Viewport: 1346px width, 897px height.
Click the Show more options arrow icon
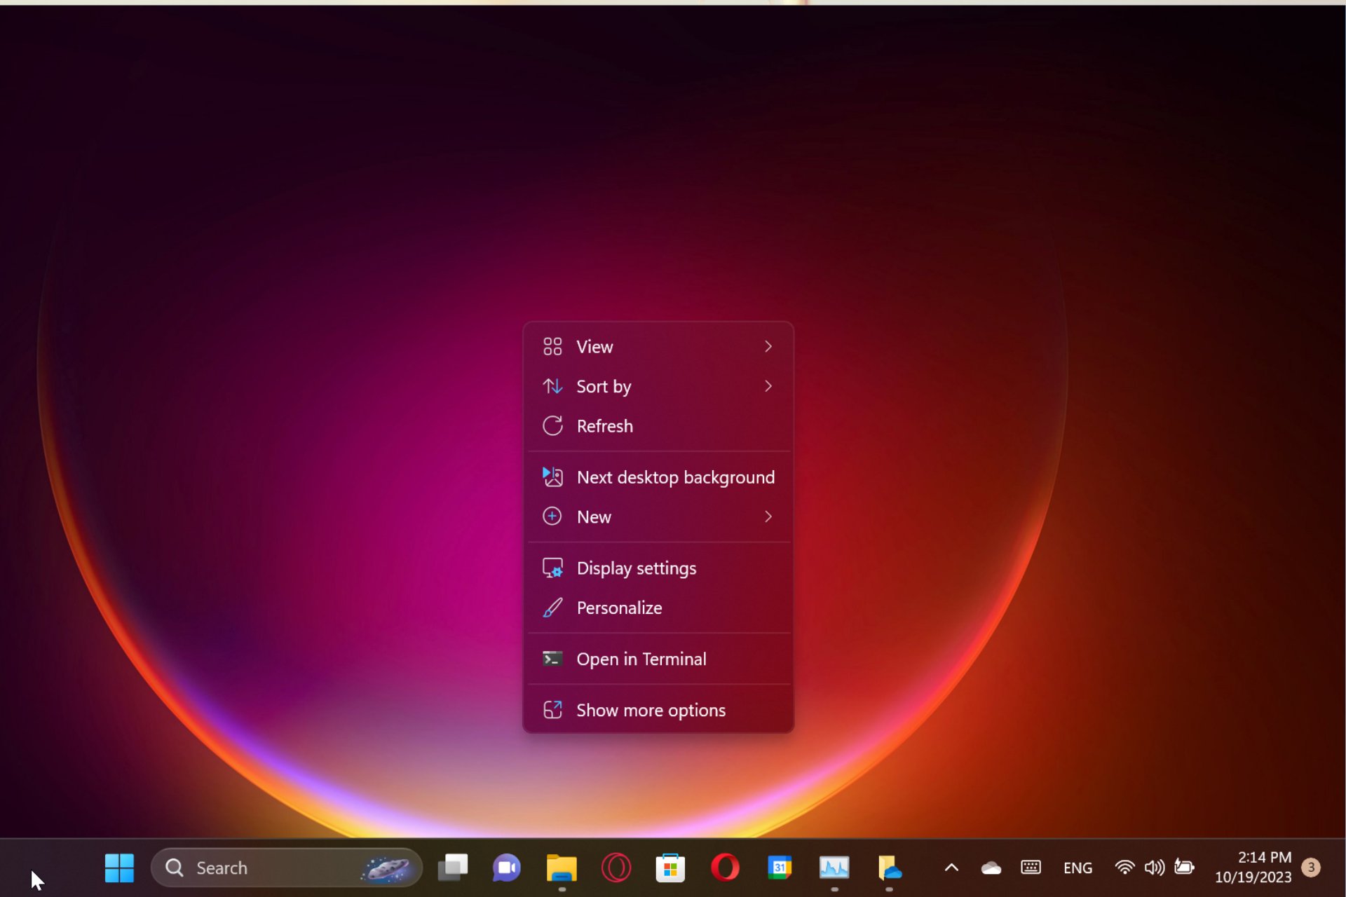click(552, 709)
